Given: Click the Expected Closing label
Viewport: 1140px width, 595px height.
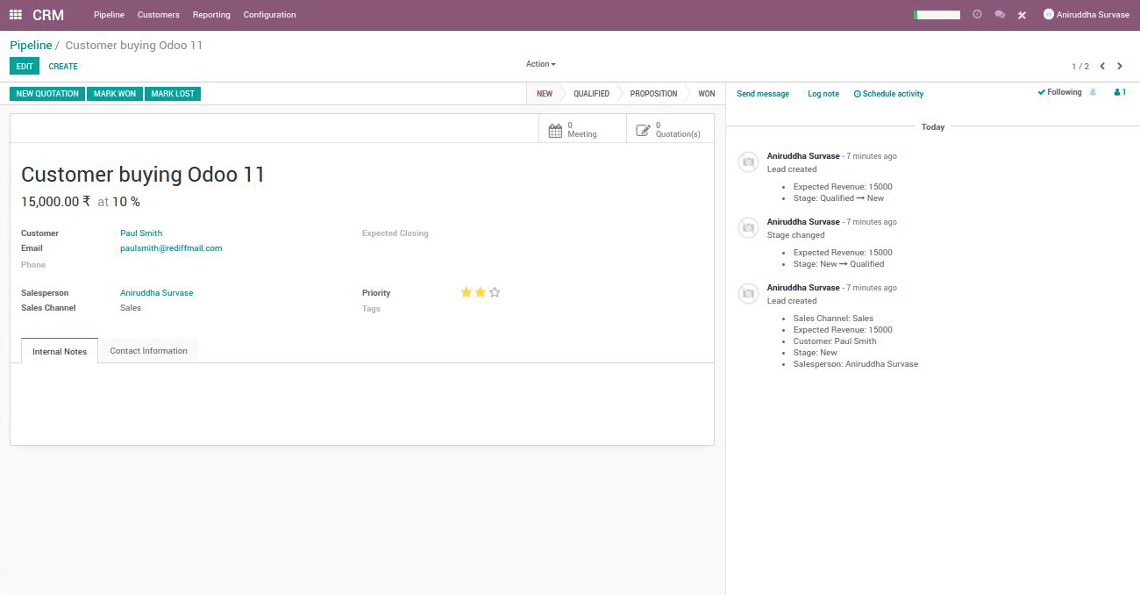Looking at the screenshot, I should (x=395, y=233).
